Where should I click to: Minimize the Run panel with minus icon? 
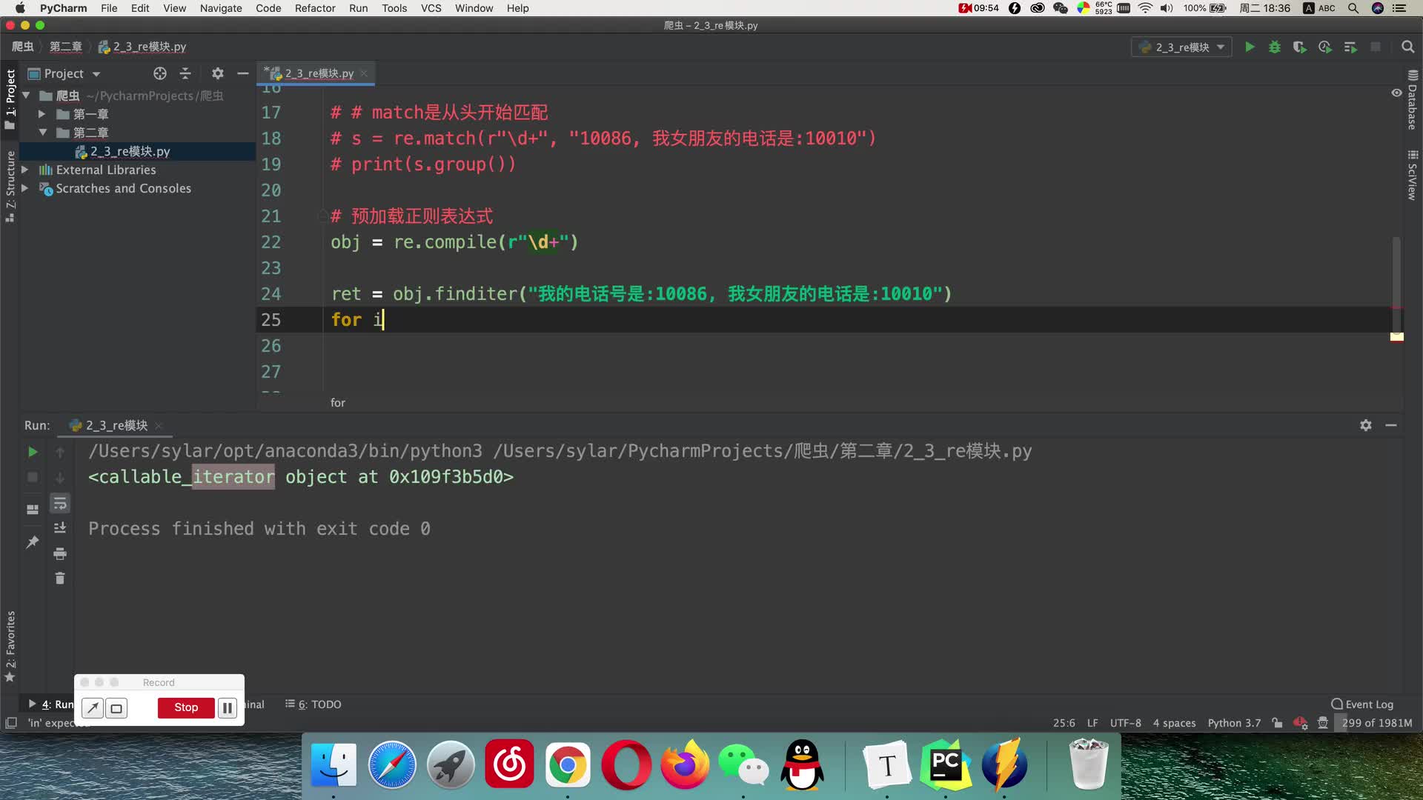click(x=1391, y=425)
